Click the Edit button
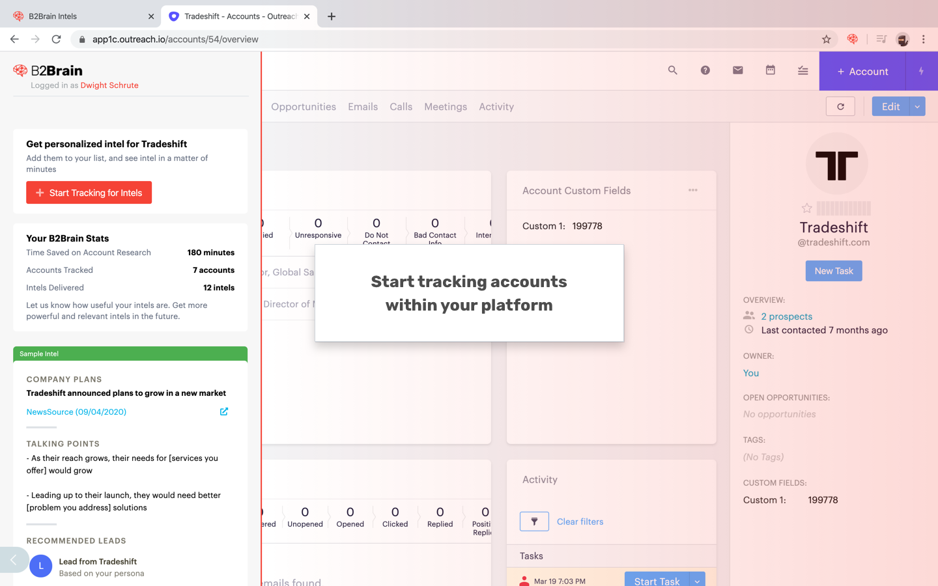Image resolution: width=938 pixels, height=586 pixels. [890, 107]
